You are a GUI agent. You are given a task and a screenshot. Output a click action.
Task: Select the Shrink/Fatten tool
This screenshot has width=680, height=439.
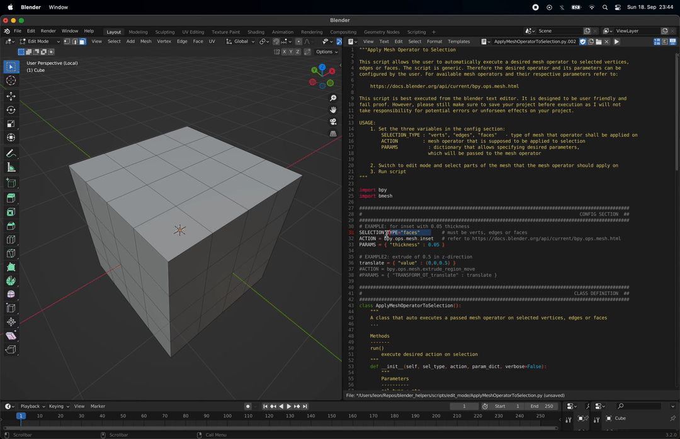[x=11, y=322]
